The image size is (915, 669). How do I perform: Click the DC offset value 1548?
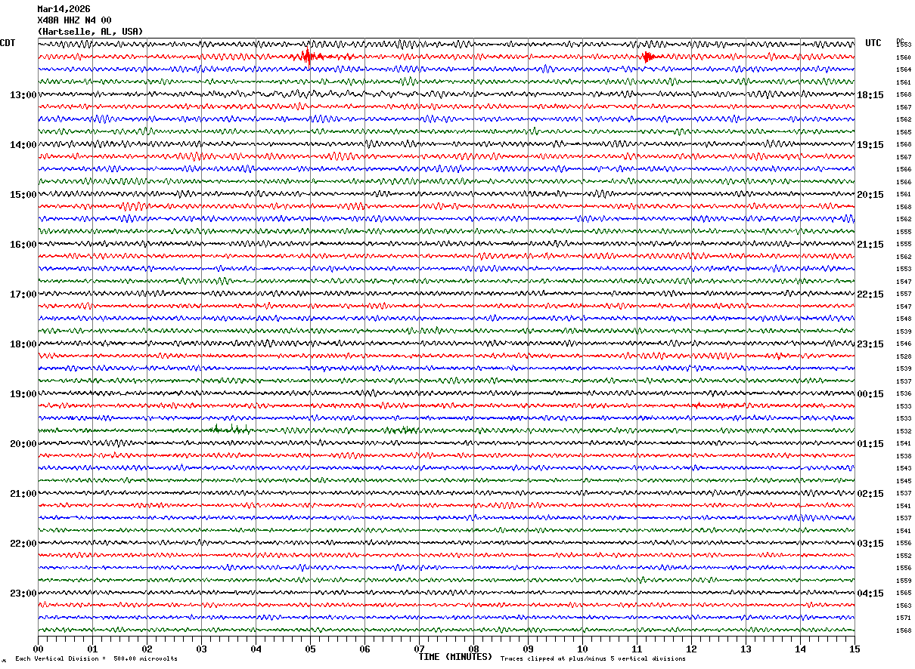pyautogui.click(x=903, y=319)
